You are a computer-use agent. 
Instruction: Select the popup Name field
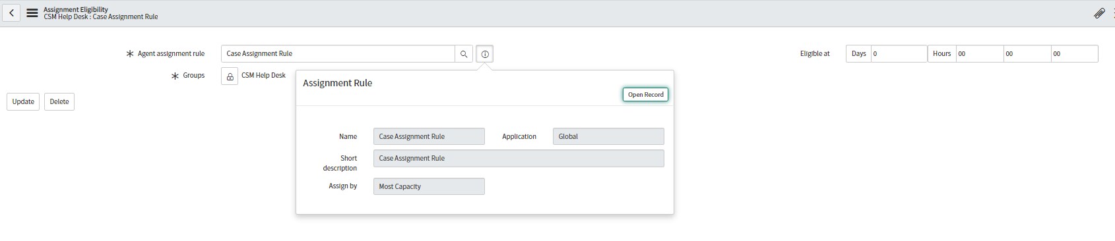point(429,136)
